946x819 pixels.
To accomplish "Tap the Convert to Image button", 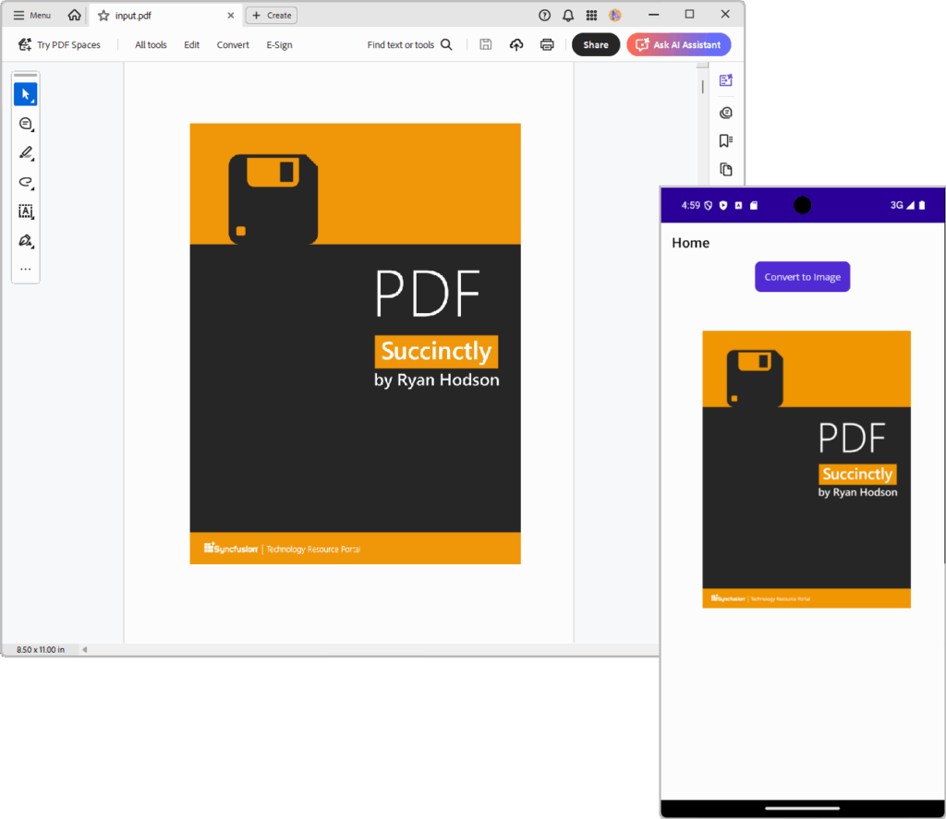I will click(x=802, y=276).
